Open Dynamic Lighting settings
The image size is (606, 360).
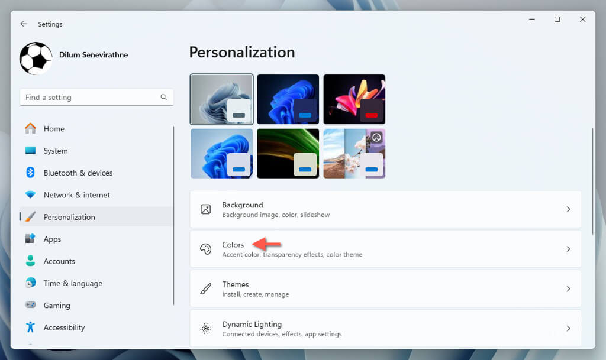click(x=386, y=328)
